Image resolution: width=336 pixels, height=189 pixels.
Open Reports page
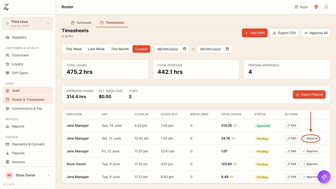[28, 126]
